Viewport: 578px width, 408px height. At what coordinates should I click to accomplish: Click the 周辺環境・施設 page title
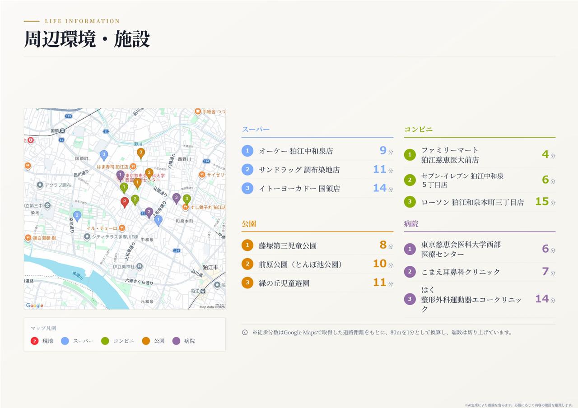[x=87, y=39]
